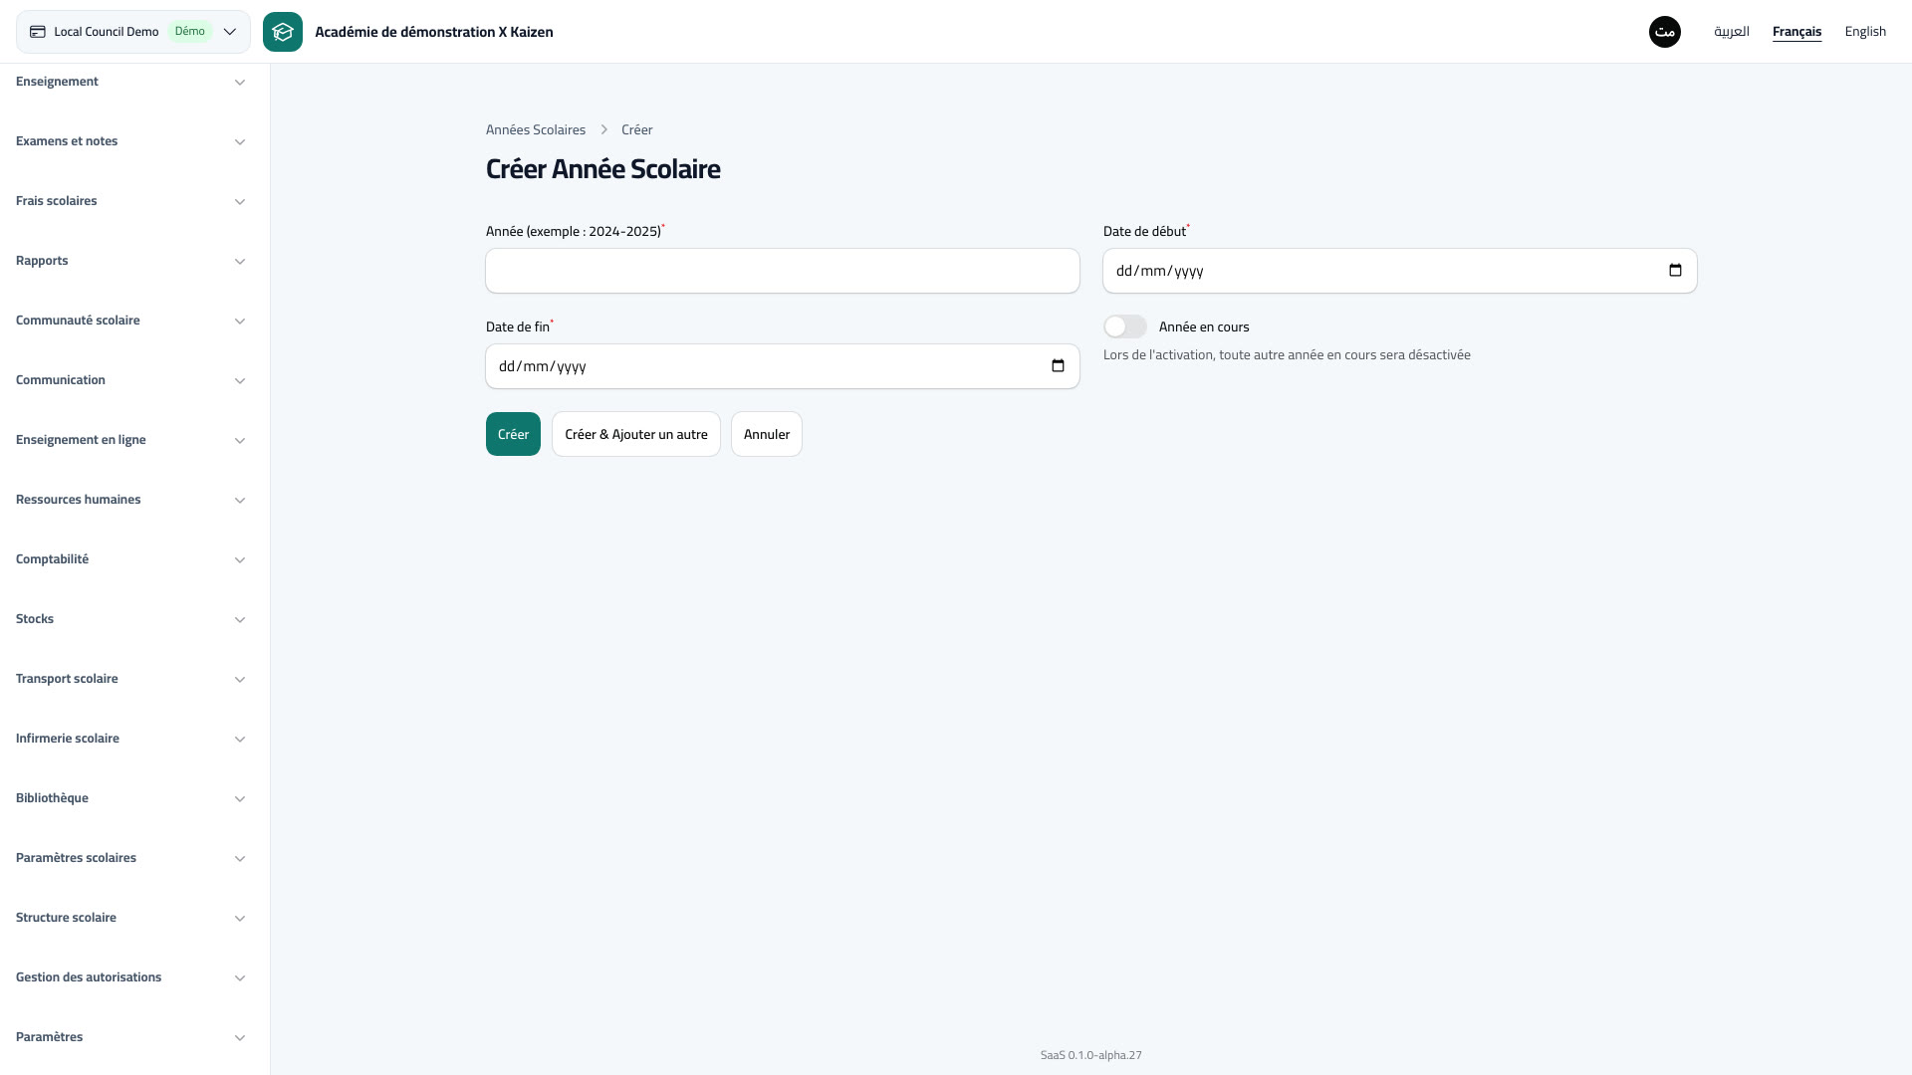Click the Créer breadcrumb item

click(x=637, y=129)
